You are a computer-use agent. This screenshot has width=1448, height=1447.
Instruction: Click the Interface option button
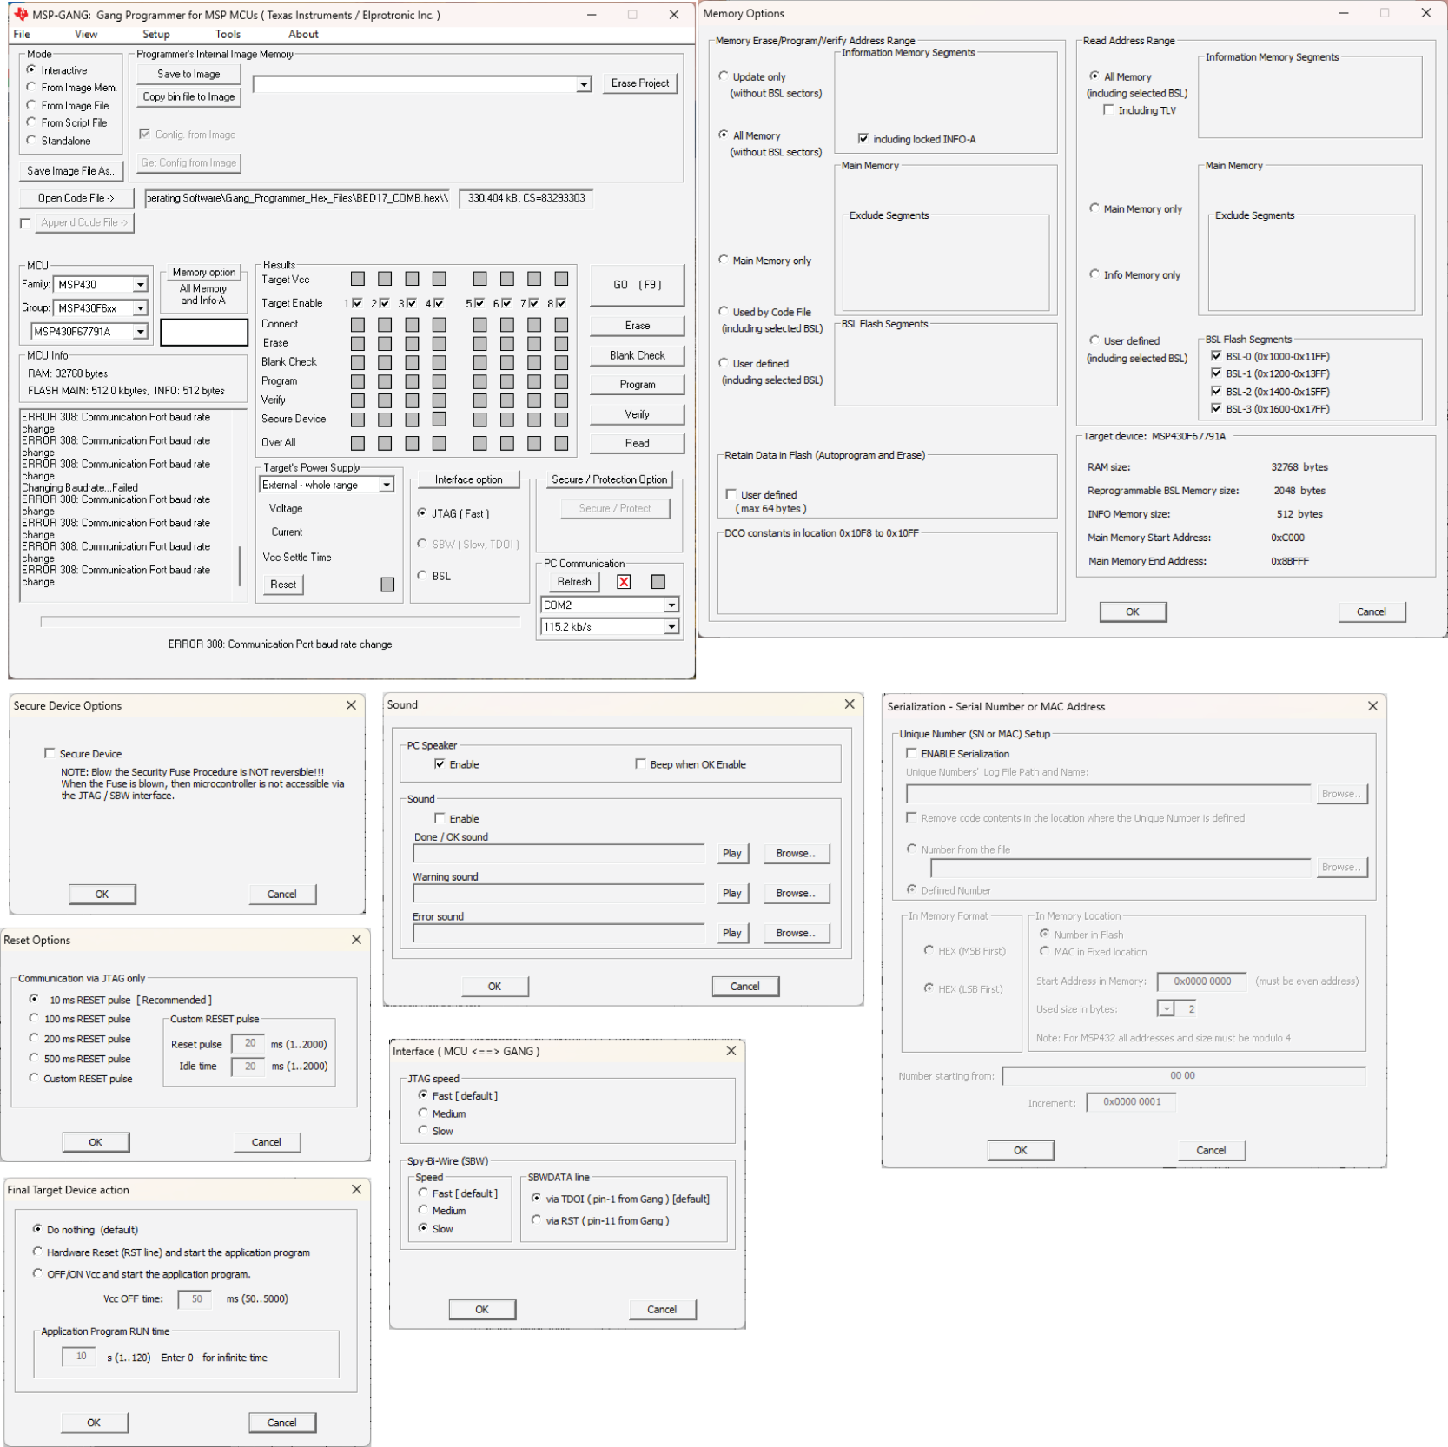tap(469, 479)
